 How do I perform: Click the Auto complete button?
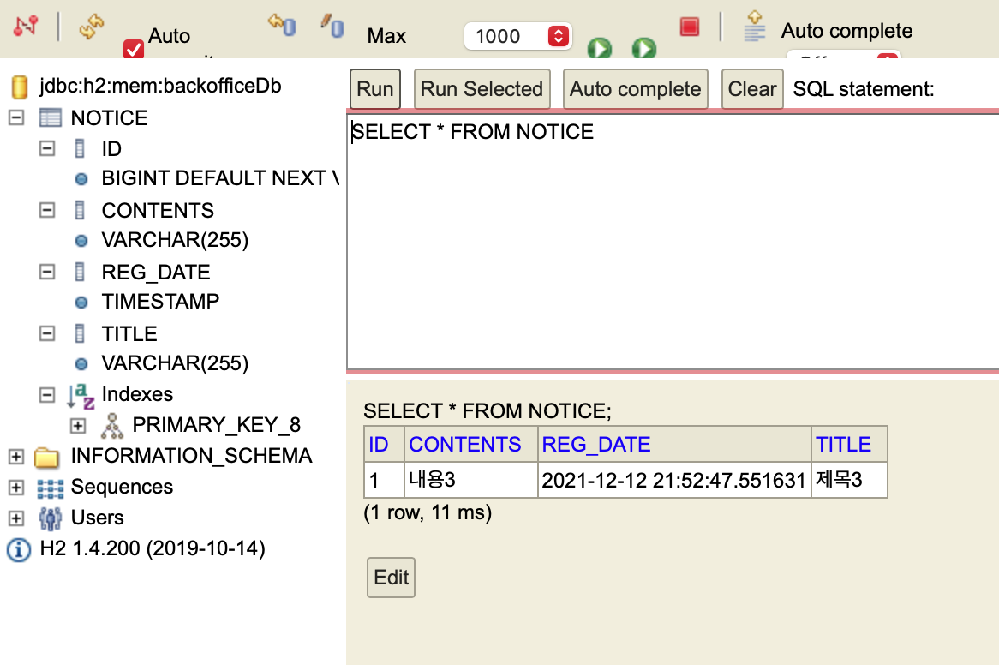[635, 89]
